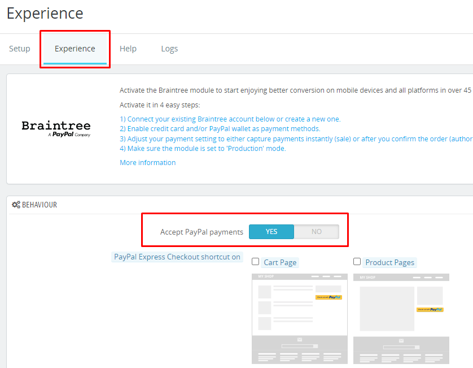
Task: Open the Setup tab
Action: 20,49
